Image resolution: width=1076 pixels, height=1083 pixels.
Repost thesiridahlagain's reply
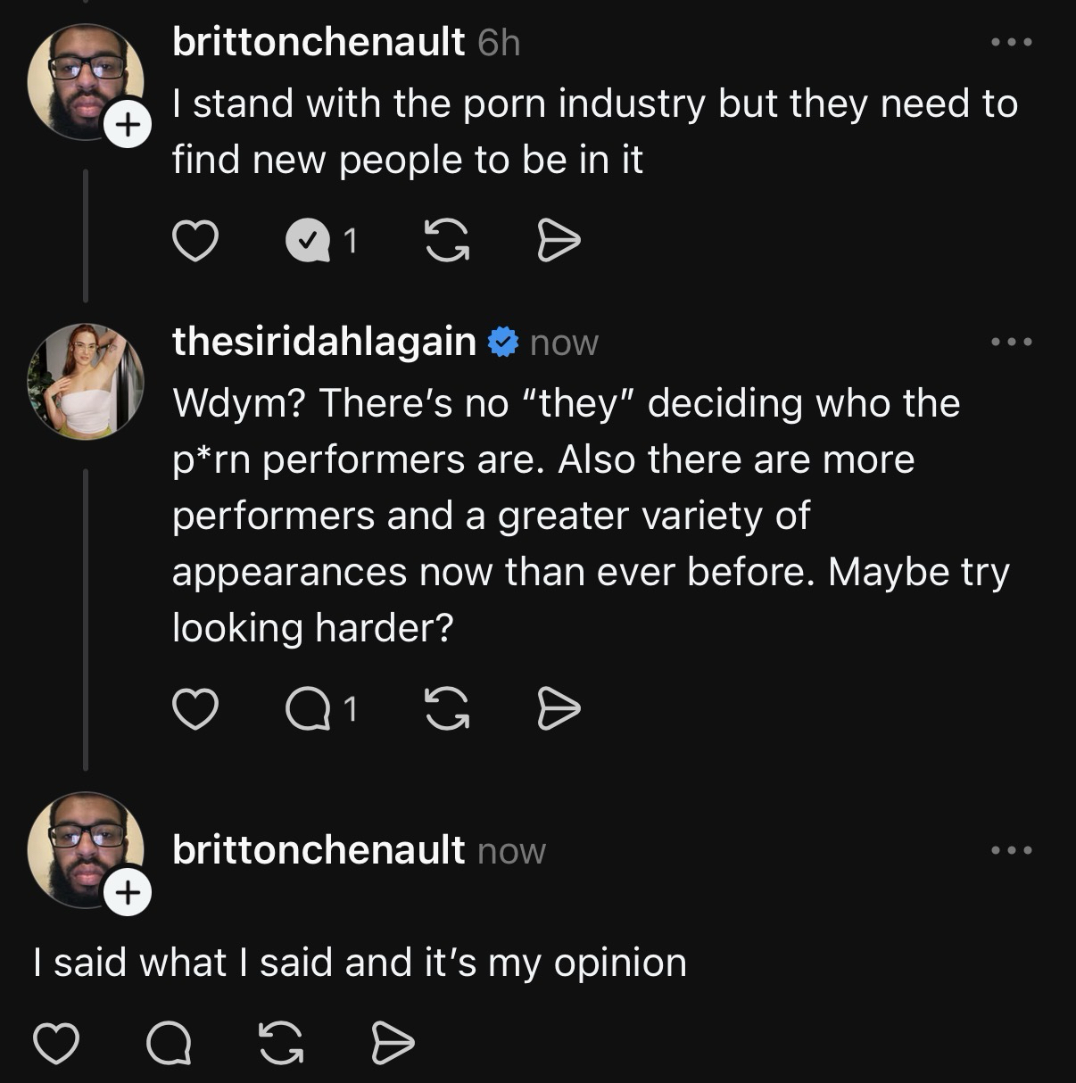[447, 710]
